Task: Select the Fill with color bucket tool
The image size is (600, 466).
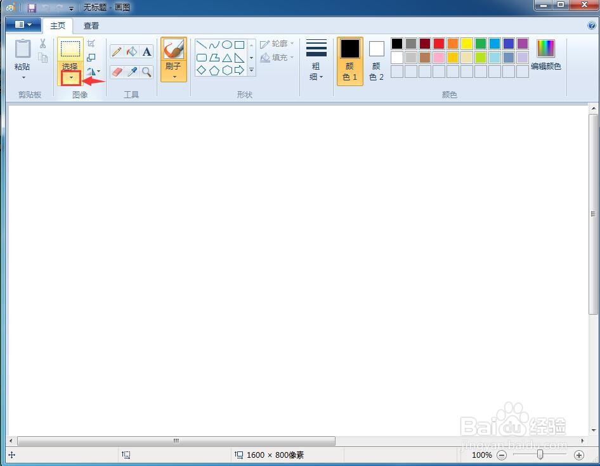Action: pos(132,51)
